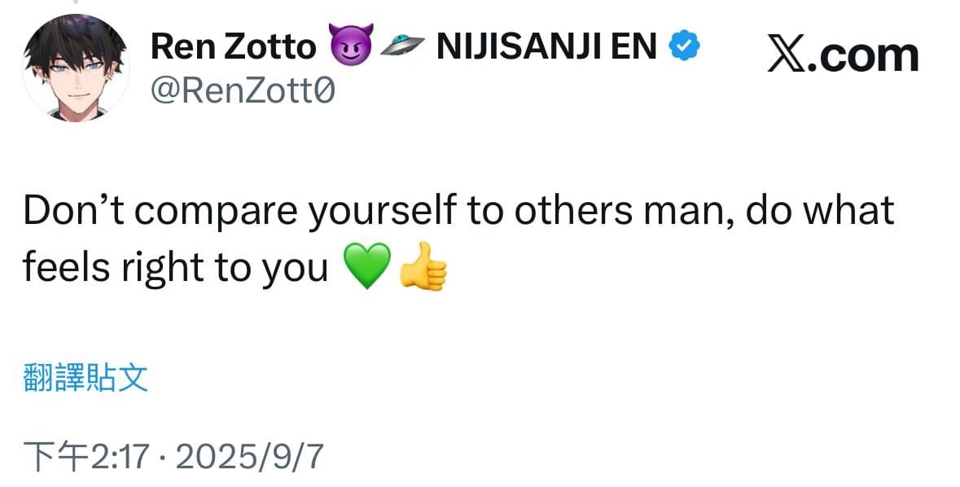This screenshot has width=960, height=487.
Task: Open the "Ren Zotto" display name
Action: [x=233, y=48]
